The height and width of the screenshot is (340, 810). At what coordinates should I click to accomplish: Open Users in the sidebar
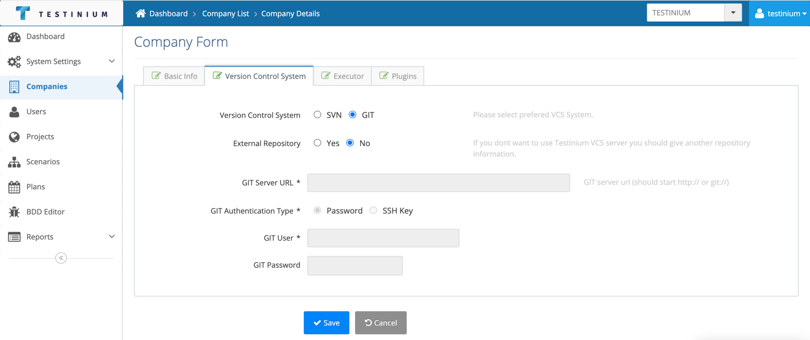tap(61, 112)
